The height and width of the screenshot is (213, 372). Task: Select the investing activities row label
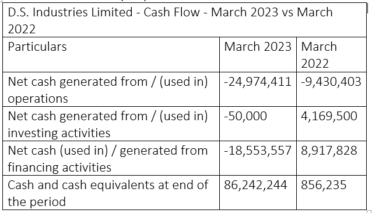click(x=111, y=124)
